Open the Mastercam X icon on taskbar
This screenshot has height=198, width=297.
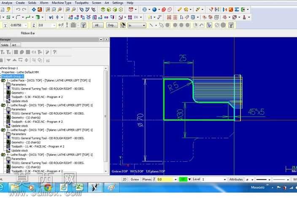tap(95, 187)
